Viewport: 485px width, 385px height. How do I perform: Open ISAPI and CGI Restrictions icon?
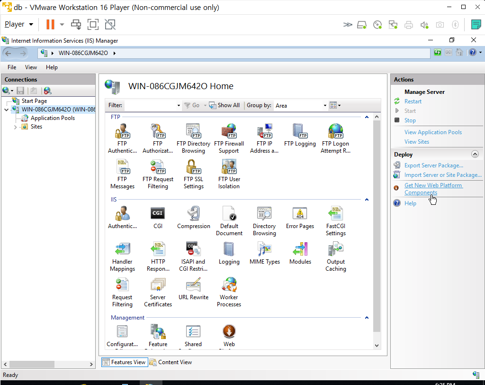coord(193,257)
